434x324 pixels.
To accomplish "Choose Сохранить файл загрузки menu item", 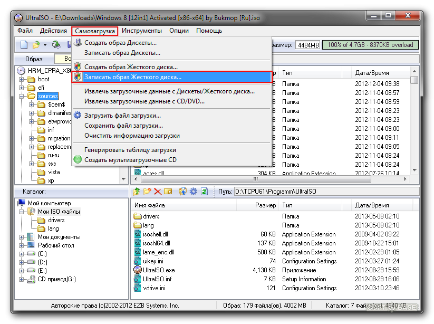I will click(171, 126).
